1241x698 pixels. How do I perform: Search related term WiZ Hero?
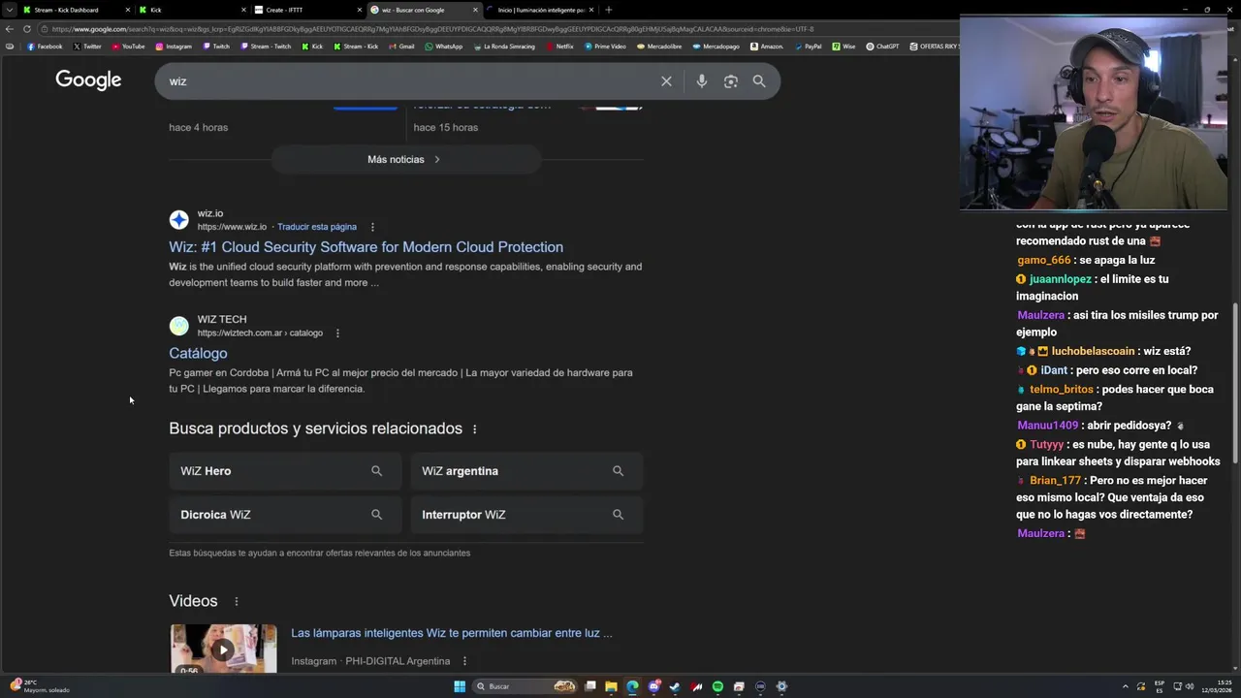[285, 471]
